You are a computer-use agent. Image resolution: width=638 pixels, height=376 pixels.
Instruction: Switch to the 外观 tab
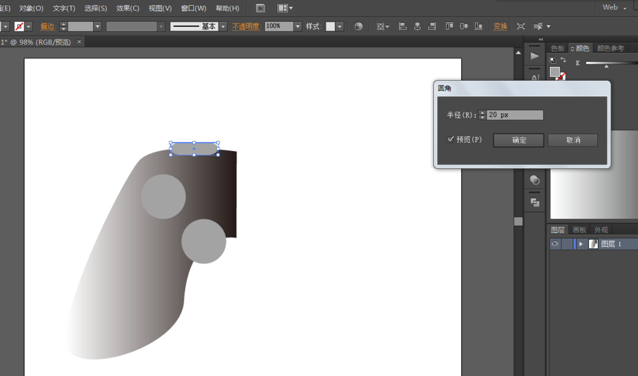point(601,230)
